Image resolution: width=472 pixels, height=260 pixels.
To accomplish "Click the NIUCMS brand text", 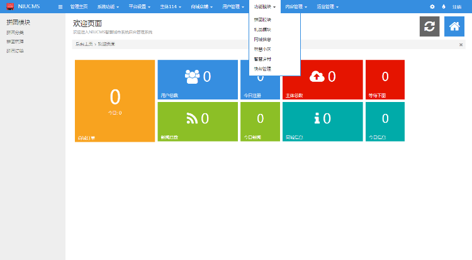I will click(28, 6).
